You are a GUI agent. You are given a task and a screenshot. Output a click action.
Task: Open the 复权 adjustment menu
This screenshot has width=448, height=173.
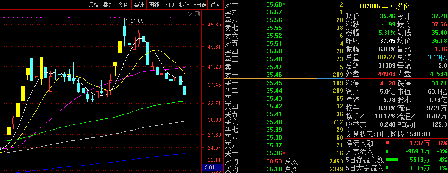click(94, 5)
